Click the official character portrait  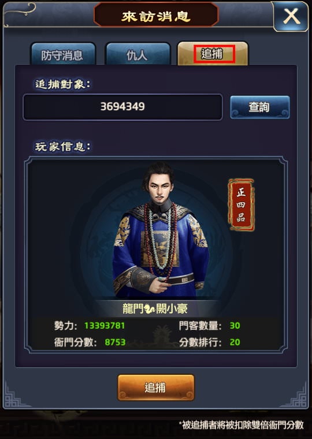click(x=160, y=229)
